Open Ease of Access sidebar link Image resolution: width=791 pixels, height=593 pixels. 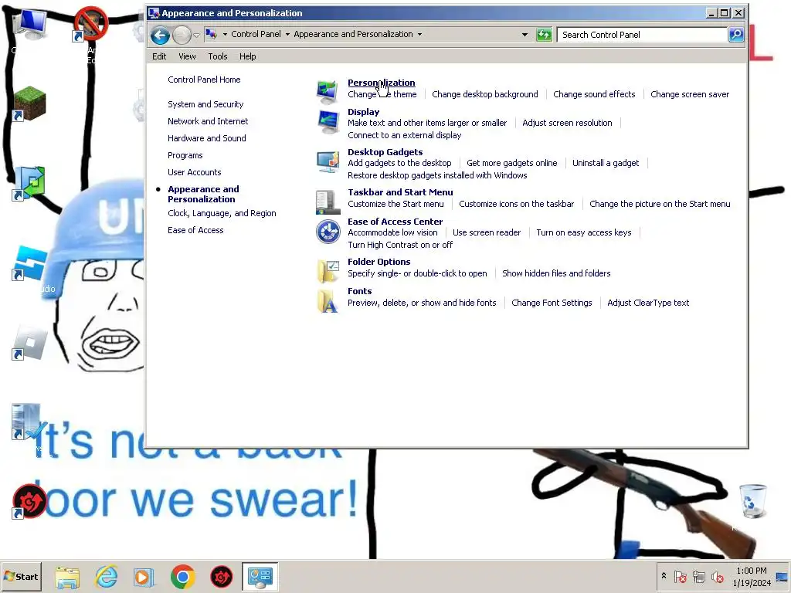click(x=195, y=230)
